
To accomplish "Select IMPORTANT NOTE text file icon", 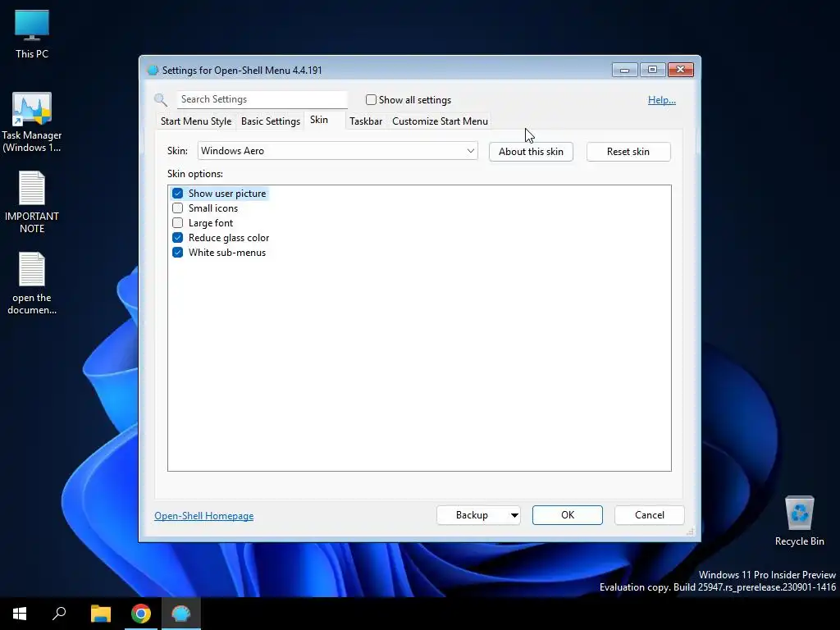I will [x=32, y=203].
